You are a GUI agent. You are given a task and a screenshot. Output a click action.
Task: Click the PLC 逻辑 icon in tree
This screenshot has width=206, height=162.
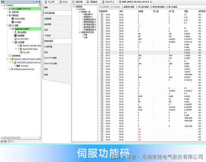[10, 25]
